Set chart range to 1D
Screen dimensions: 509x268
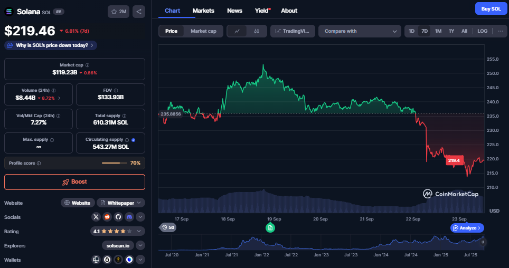pyautogui.click(x=411, y=31)
